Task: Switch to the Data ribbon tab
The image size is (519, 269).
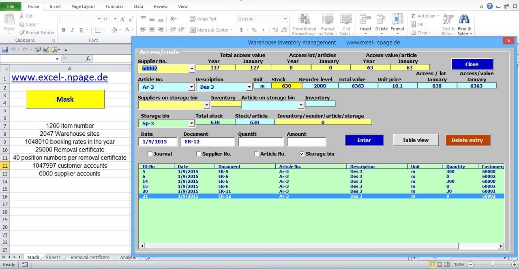Action: pos(139,6)
